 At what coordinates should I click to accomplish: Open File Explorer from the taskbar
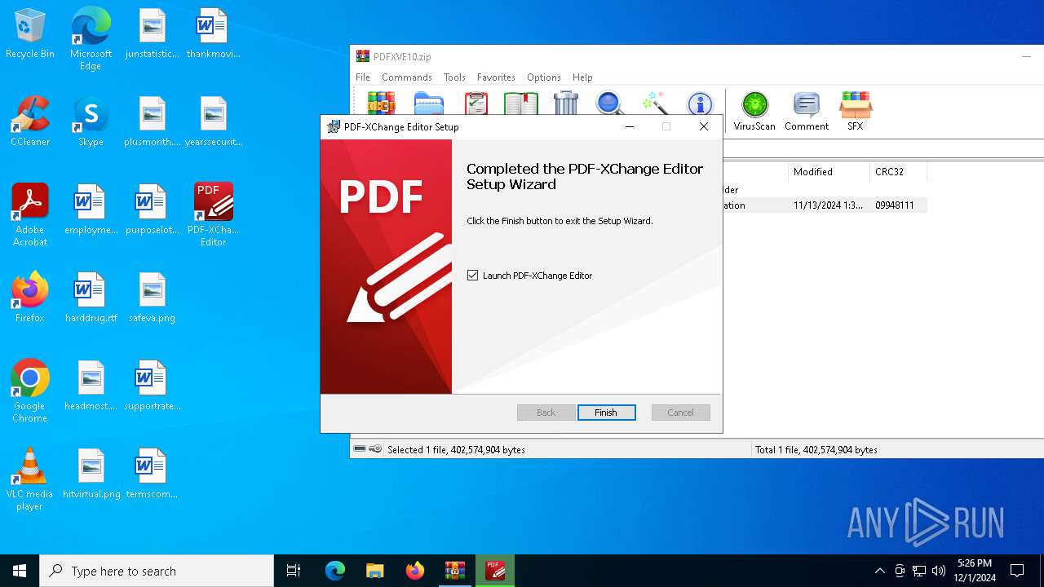374,571
